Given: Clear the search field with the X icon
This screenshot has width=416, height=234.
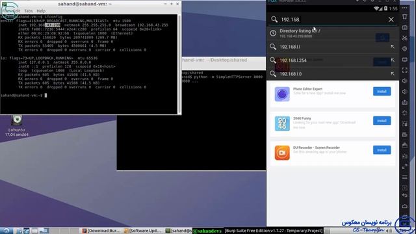Looking at the screenshot, I should click(x=391, y=19).
